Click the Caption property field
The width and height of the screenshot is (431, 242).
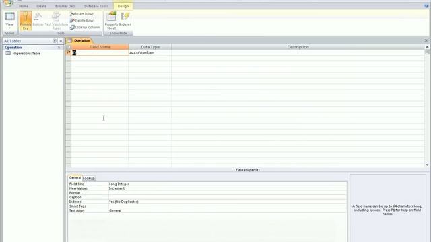pyautogui.click(x=228, y=197)
